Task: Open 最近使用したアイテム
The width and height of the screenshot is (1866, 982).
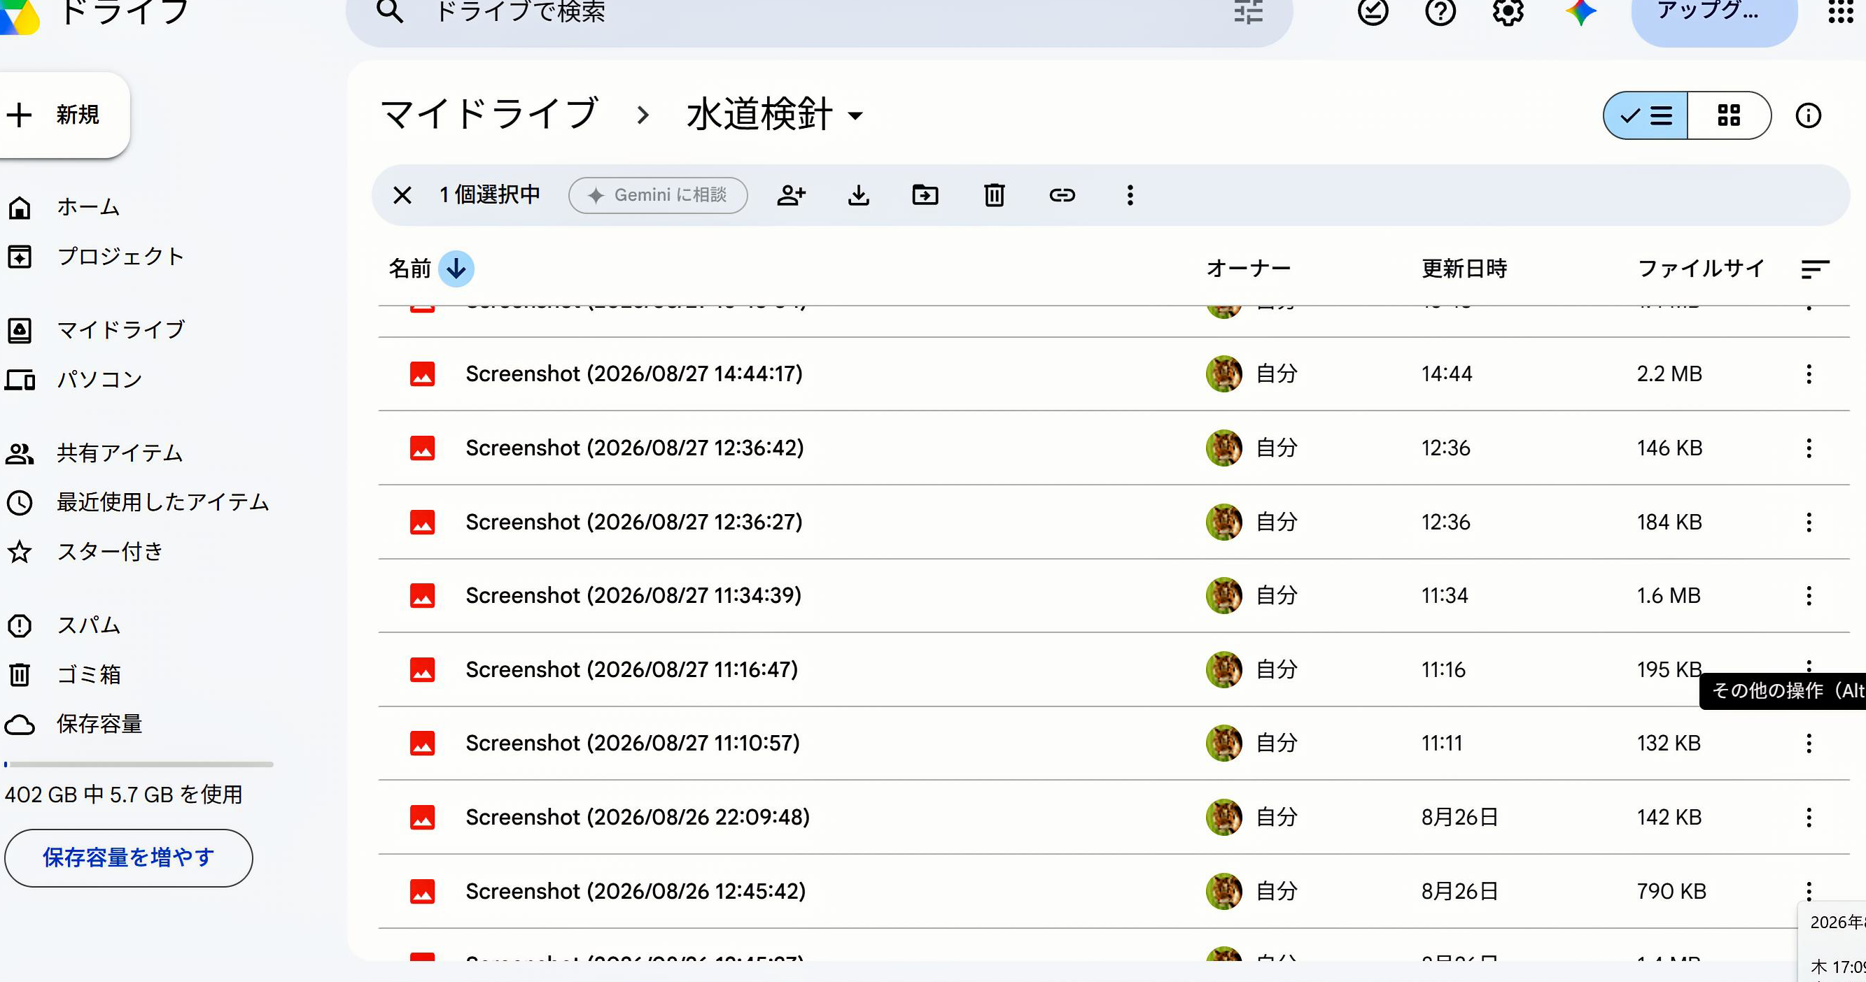Action: tap(162, 503)
